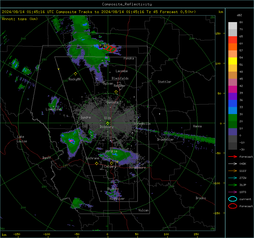This screenshot has height=238, width=254.
Task: Click the Strathmore town label
Action: click(137, 168)
